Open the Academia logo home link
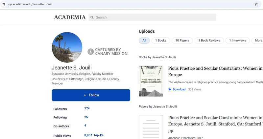 (70, 17)
